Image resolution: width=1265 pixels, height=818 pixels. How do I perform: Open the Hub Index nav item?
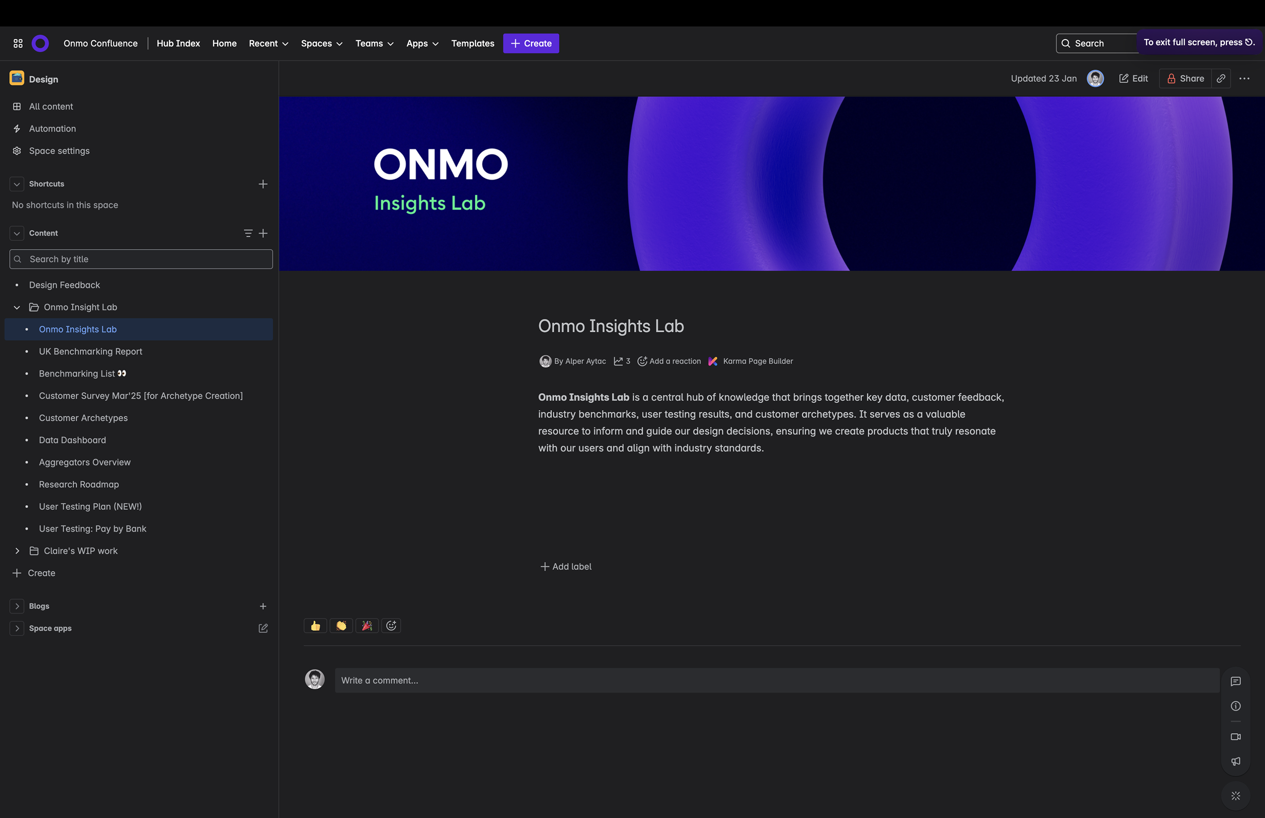click(x=178, y=44)
